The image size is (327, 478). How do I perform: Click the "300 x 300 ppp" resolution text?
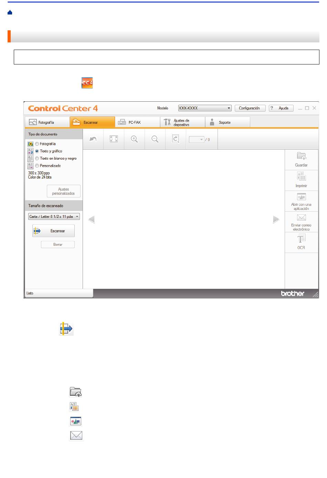[x=39, y=173]
